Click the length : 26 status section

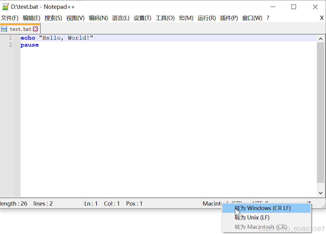[x=14, y=203]
